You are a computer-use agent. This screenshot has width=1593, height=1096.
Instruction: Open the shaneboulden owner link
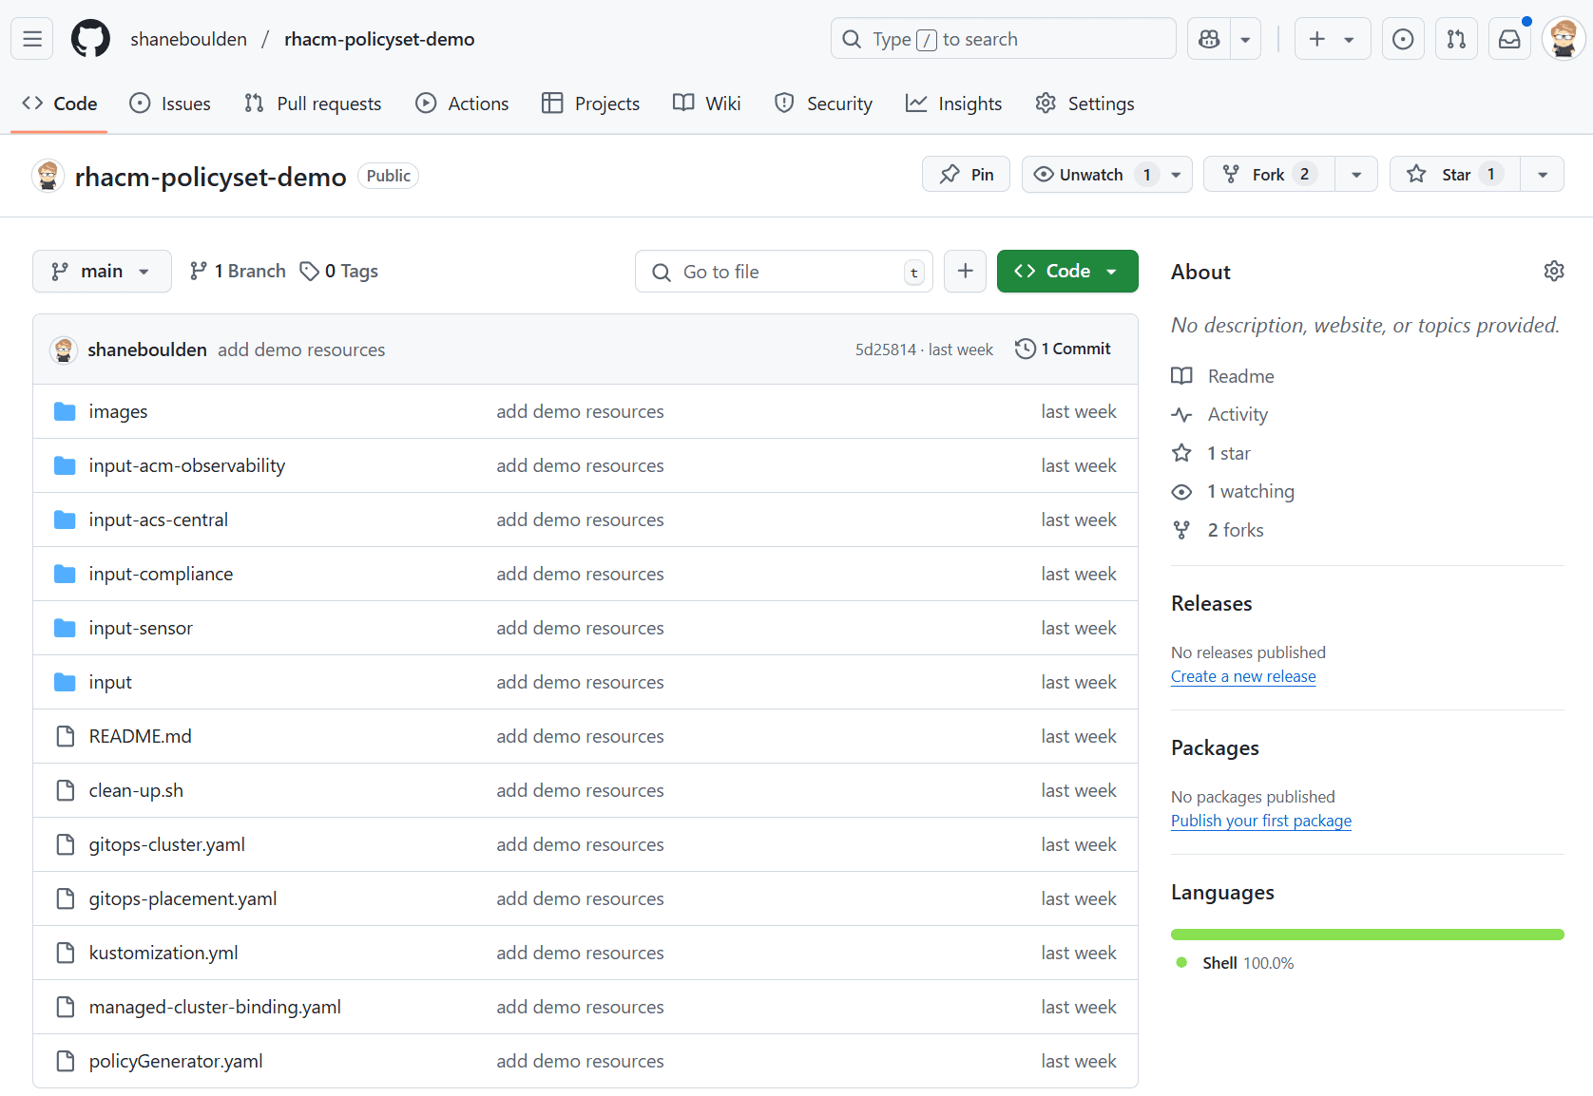click(x=188, y=39)
